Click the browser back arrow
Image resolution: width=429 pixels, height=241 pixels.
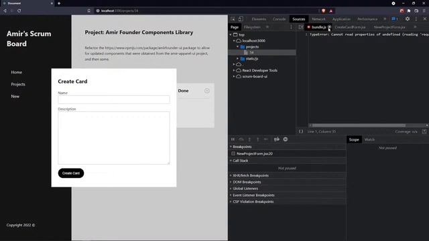5,11
